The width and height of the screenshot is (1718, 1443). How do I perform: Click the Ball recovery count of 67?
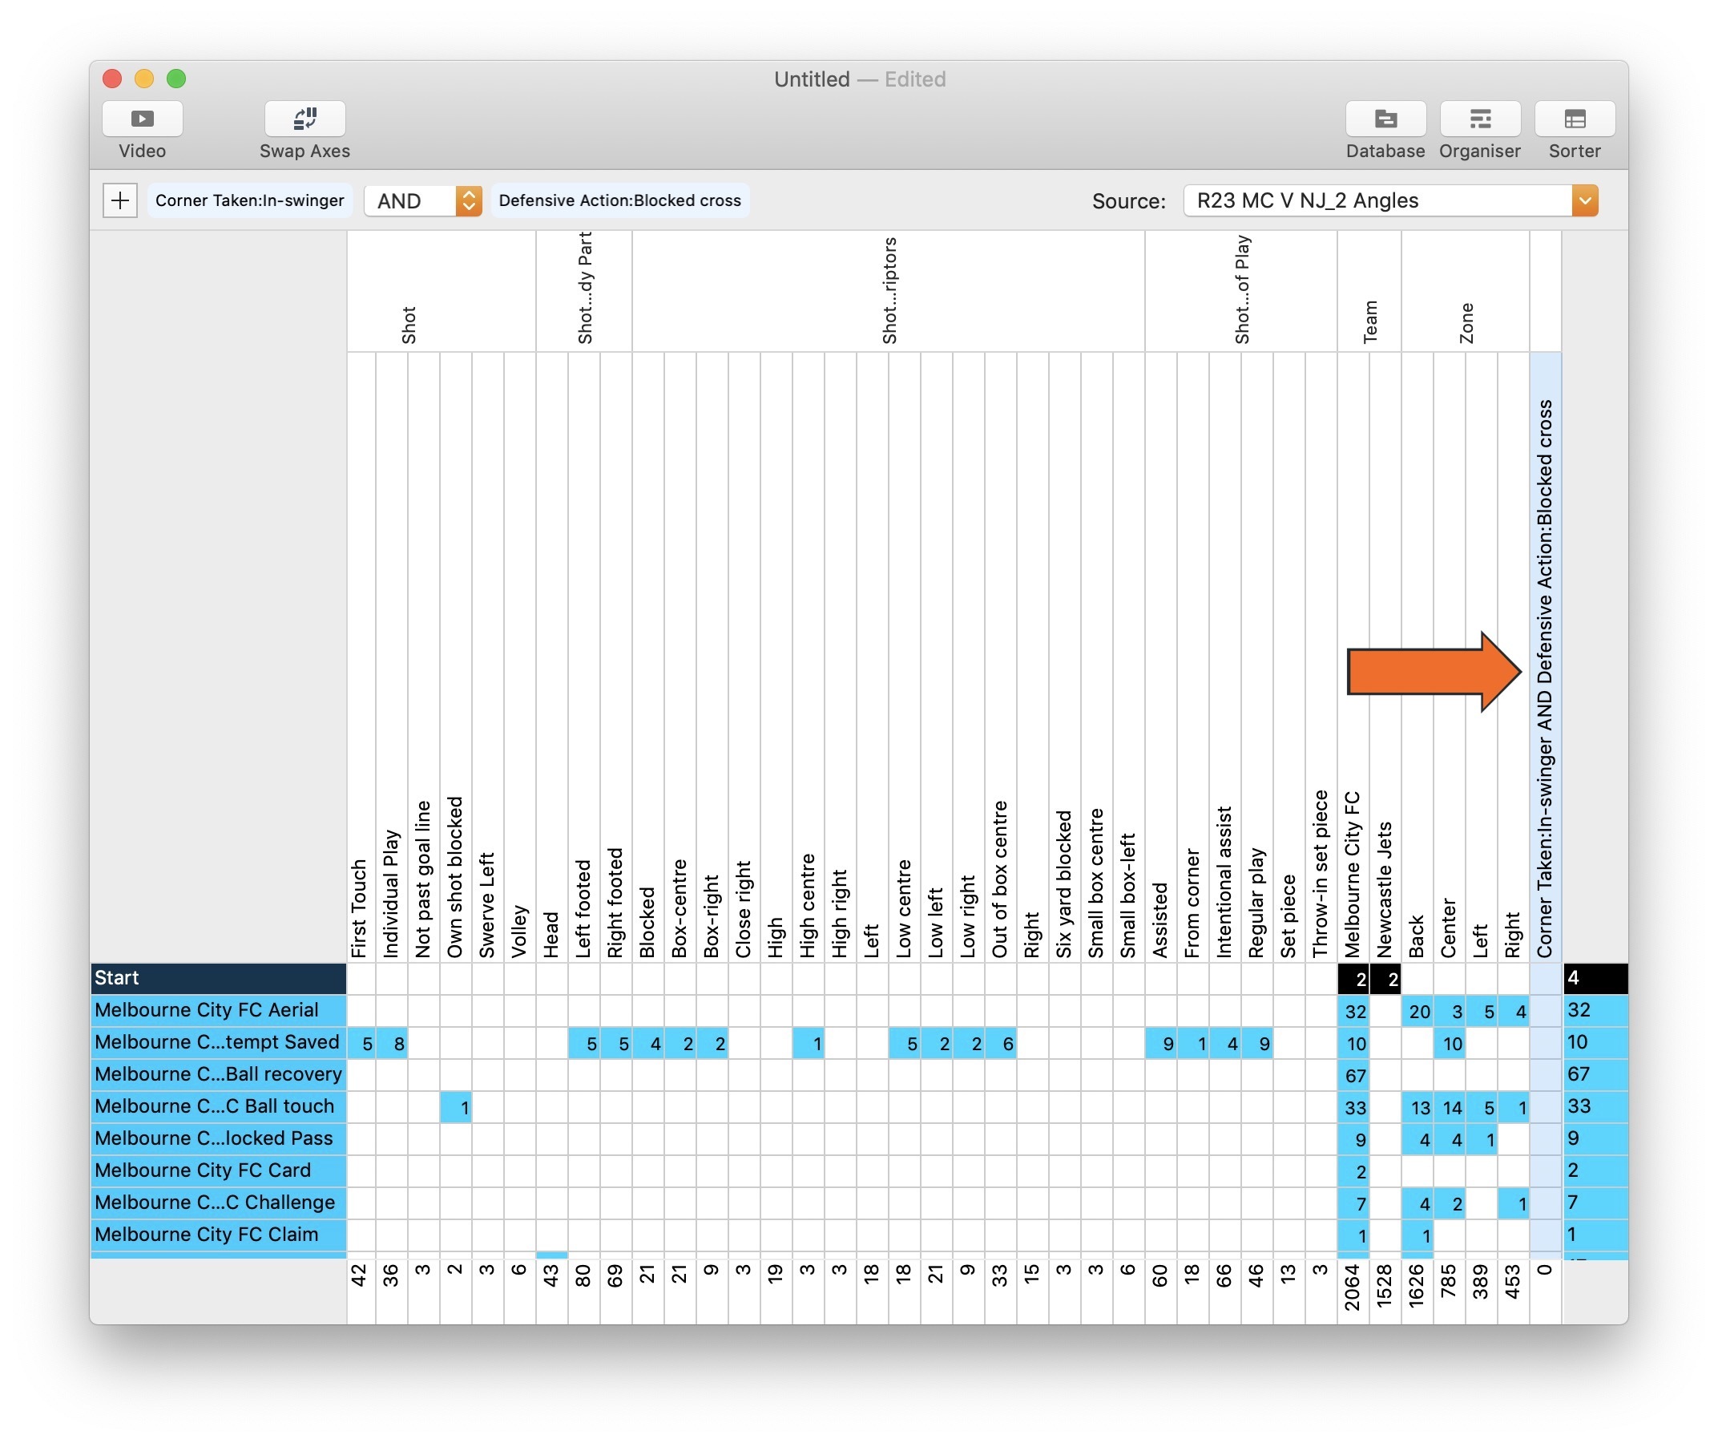pos(1355,1075)
